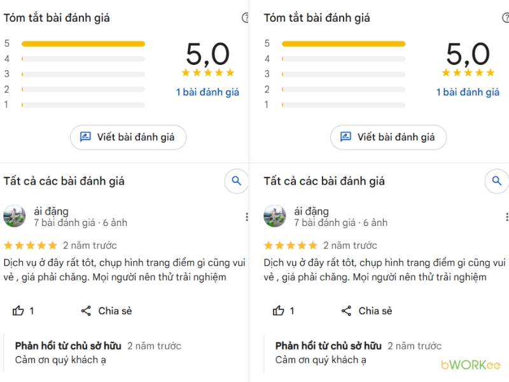The image size is (509, 382).
Task: Open options menu for right panel review
Action: (507, 216)
